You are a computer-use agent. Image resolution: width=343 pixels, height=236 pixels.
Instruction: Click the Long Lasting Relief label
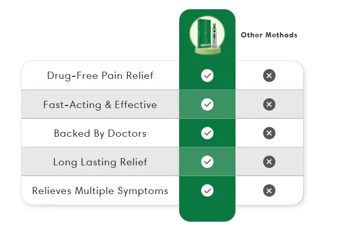(100, 162)
